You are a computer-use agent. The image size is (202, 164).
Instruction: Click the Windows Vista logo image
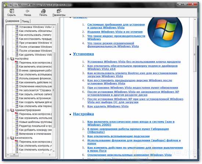165,32
